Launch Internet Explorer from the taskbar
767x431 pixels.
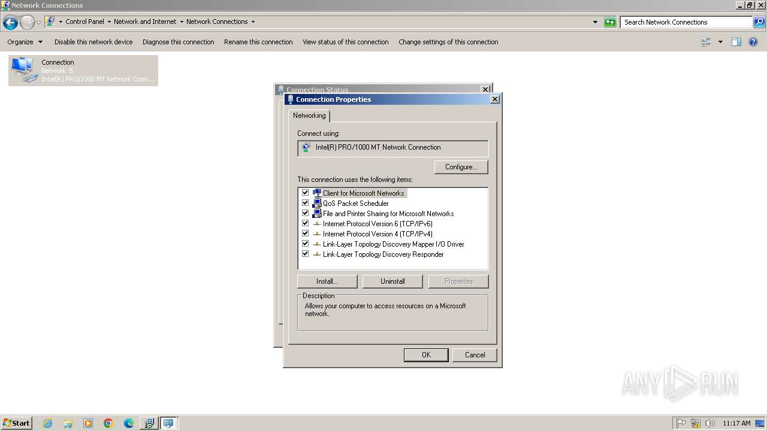coord(47,423)
